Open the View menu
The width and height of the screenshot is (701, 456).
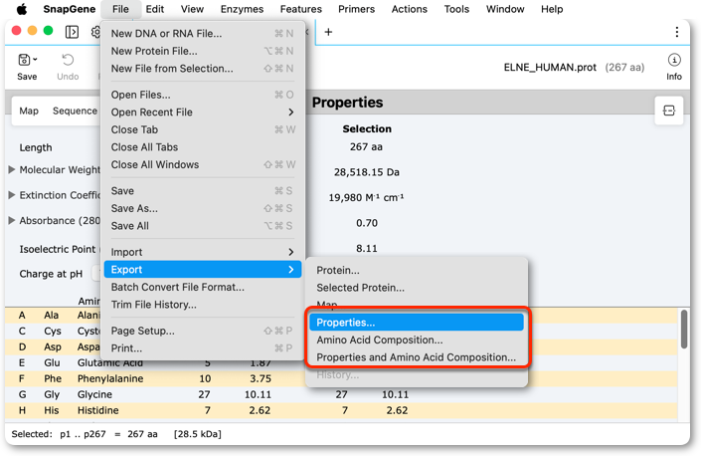coord(192,9)
